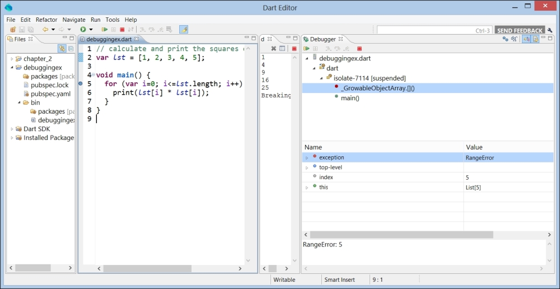Click the main toolbar Suspend icon

pos(114,30)
